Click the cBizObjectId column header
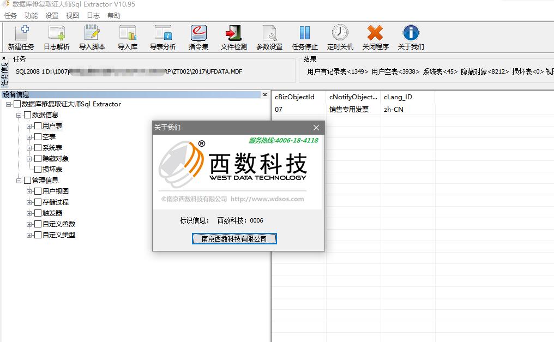Viewport: 554px width, 342px height. (x=299, y=97)
